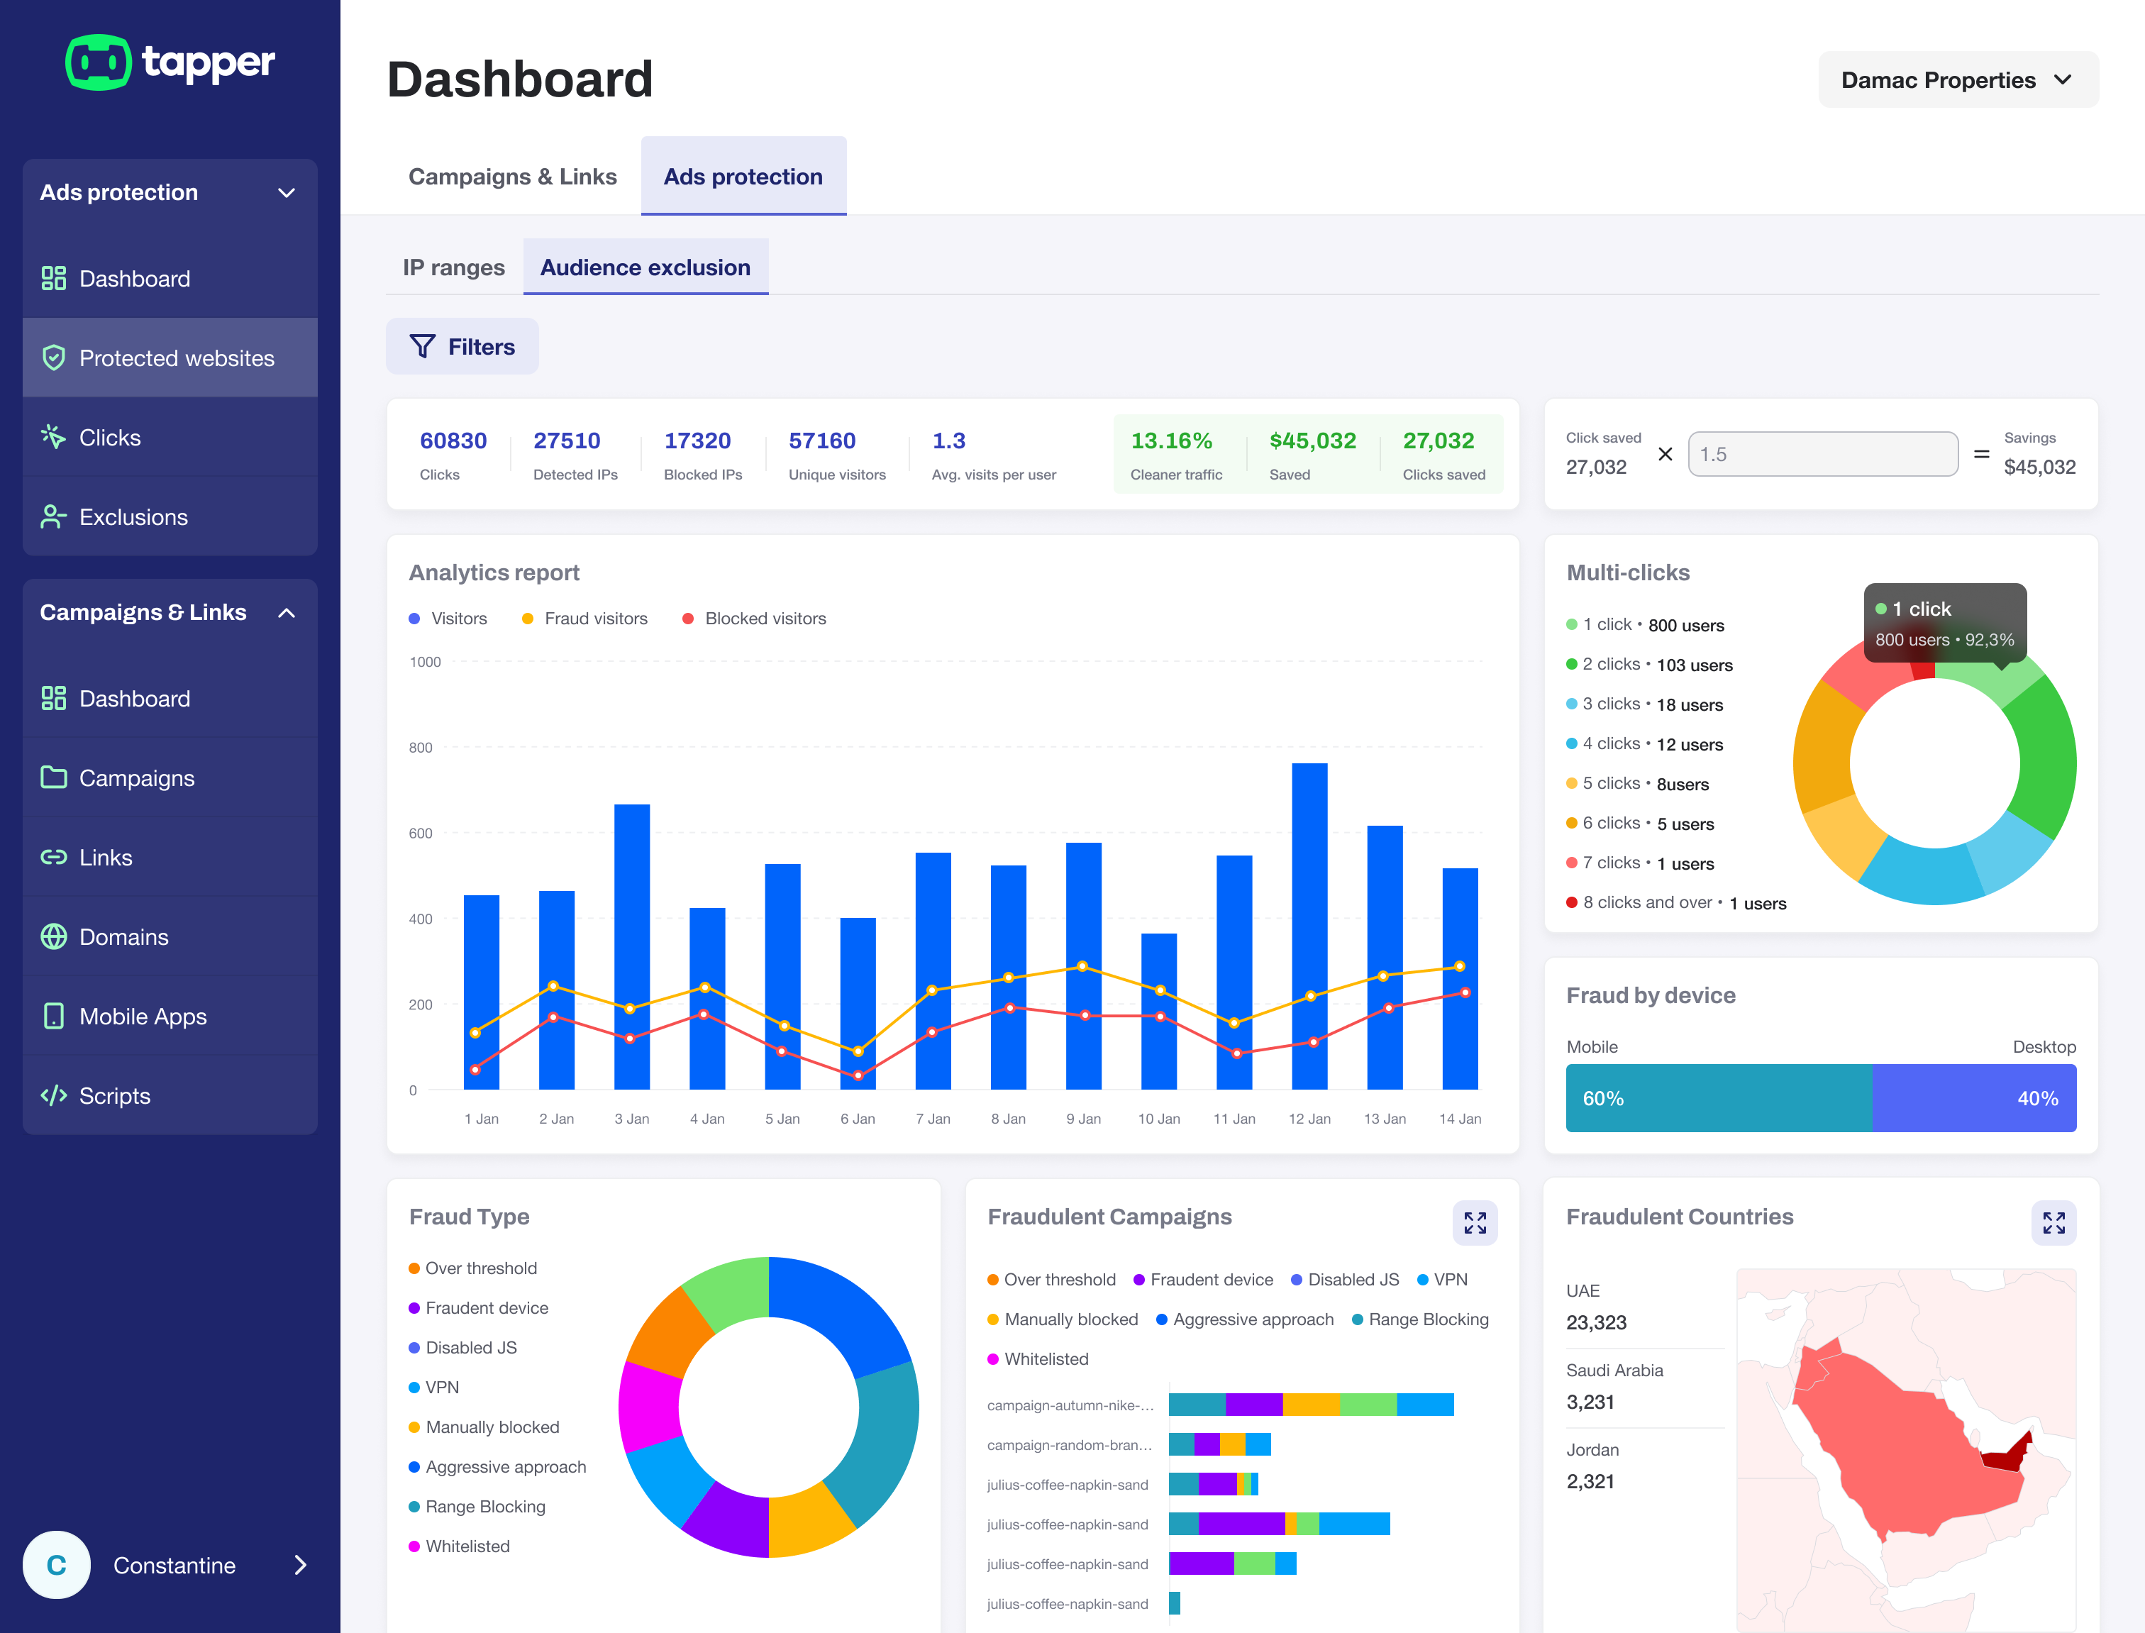Select the IP ranges tab
Image resolution: width=2145 pixels, height=1633 pixels.
tap(454, 267)
